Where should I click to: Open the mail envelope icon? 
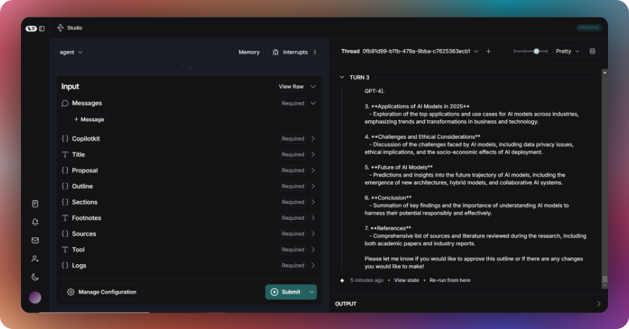pyautogui.click(x=35, y=240)
